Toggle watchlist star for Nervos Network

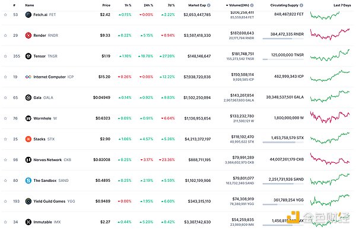tap(5, 160)
